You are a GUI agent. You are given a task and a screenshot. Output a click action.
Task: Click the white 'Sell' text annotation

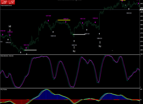(x=10, y=26)
